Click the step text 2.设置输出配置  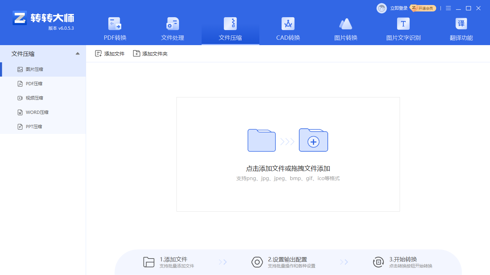pyautogui.click(x=287, y=259)
